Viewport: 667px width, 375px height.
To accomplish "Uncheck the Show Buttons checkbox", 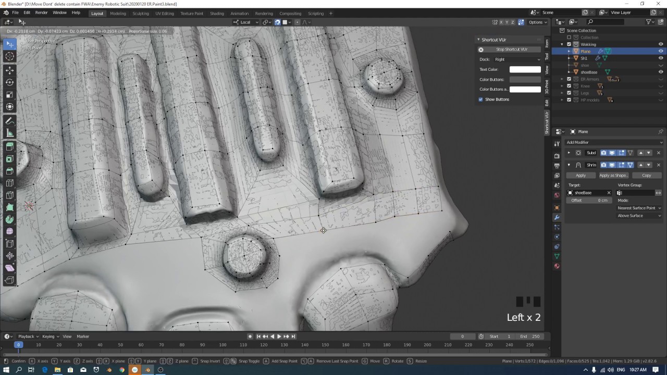I will coord(481,99).
